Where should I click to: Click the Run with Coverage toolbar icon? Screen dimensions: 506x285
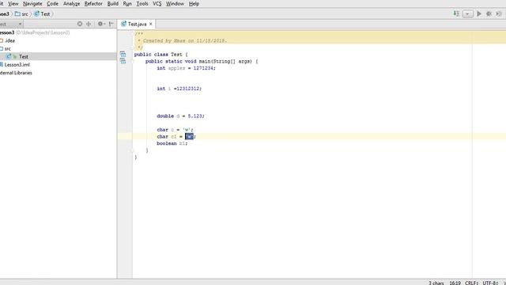[499, 13]
